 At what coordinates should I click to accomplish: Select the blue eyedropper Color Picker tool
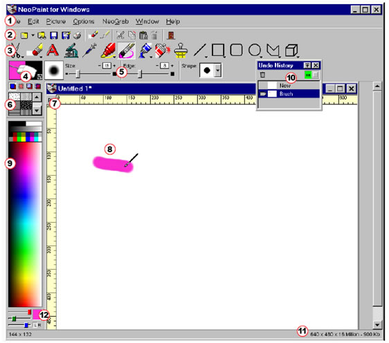[89, 50]
